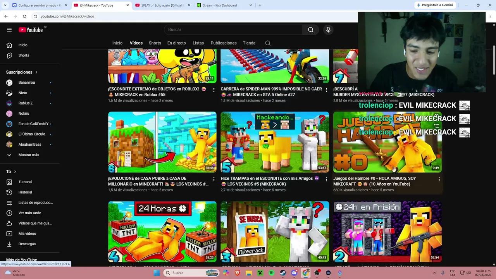496x279 pixels.
Task: Play the Hackeando sheep thumbnail video
Action: 275,142
